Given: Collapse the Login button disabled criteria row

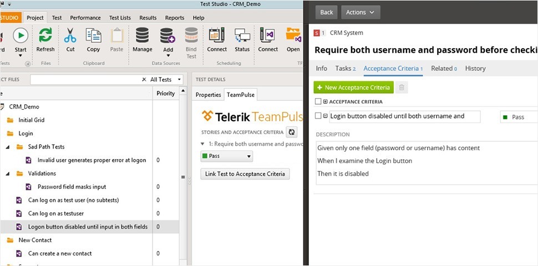Looking at the screenshot, I should click(325, 116).
